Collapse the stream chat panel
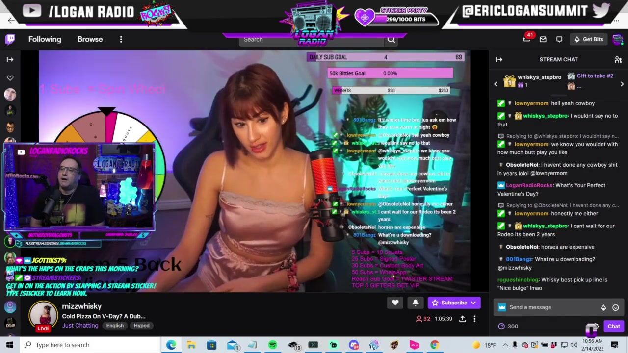This screenshot has height=353, width=628. pyautogui.click(x=499, y=59)
